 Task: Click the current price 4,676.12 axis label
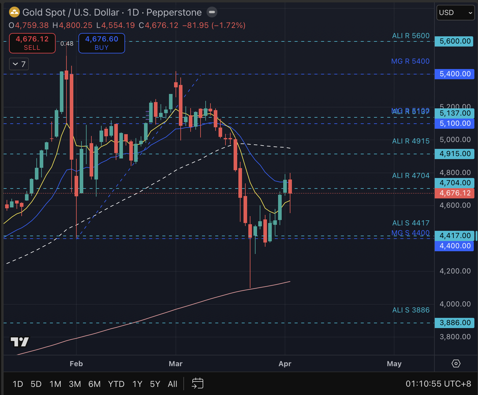tap(455, 193)
